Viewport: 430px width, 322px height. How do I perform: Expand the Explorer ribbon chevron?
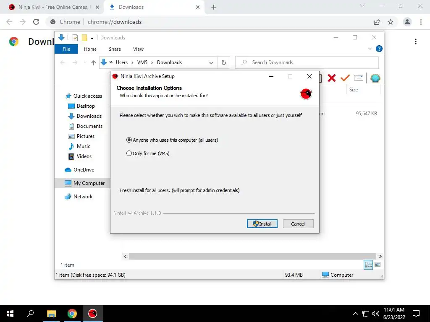click(x=370, y=49)
